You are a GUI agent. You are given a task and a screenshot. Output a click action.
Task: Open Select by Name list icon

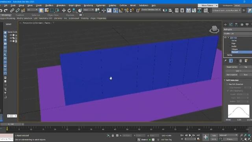(x=46, y=11)
